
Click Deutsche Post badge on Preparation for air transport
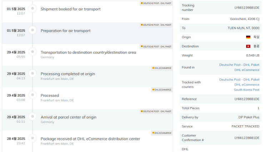click(156, 25)
